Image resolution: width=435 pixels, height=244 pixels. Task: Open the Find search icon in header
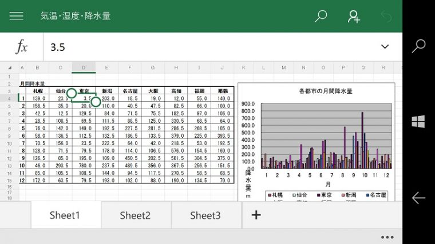[321, 16]
